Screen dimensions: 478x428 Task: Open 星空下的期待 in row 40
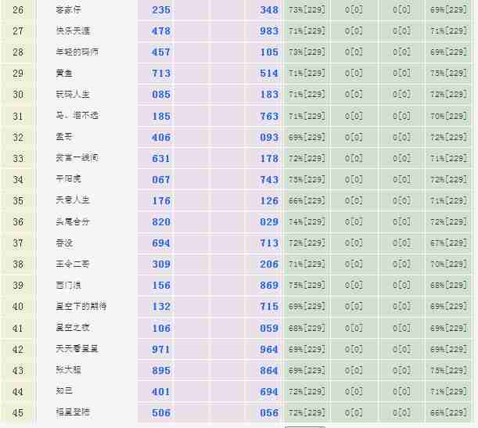pos(81,307)
